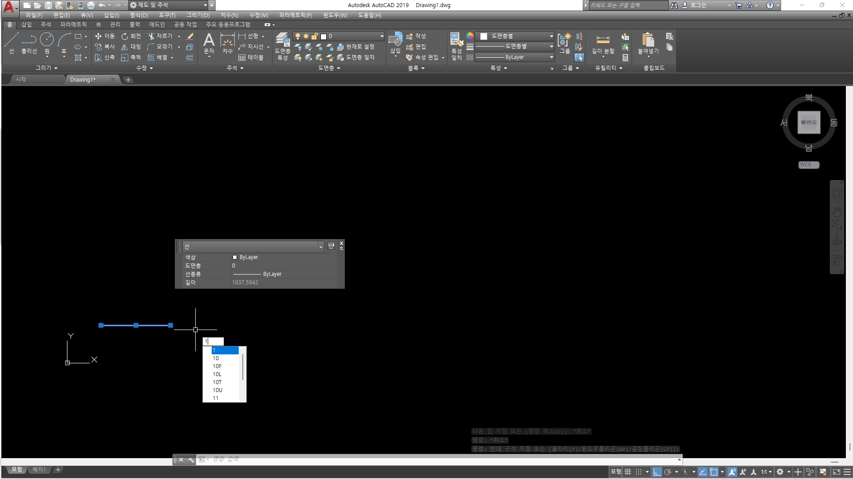This screenshot has height=479, width=853.
Task: Select the Line (선) draw tool
Action: 11,43
